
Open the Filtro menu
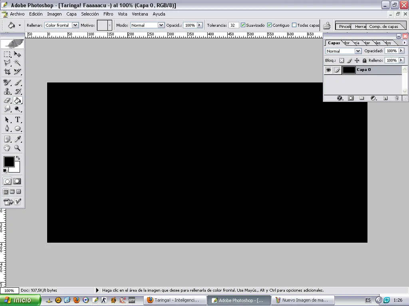(108, 14)
